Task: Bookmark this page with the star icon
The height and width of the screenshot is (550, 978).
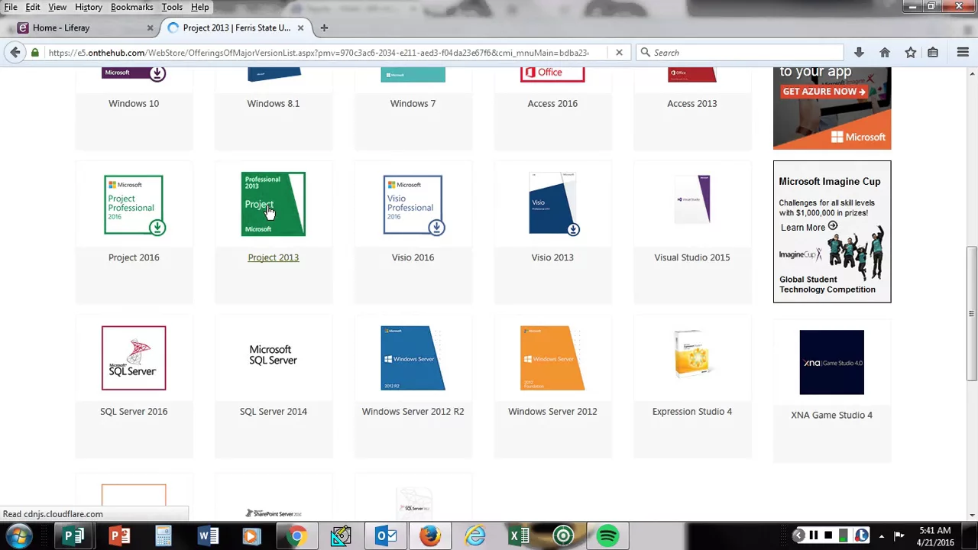Action: click(x=911, y=53)
